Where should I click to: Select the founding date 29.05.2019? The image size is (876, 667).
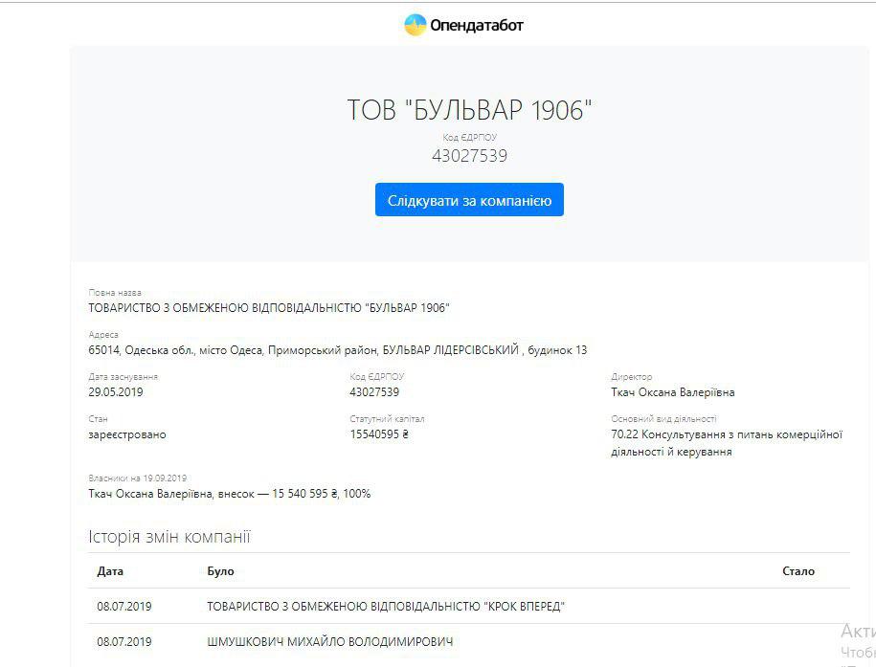[116, 392]
